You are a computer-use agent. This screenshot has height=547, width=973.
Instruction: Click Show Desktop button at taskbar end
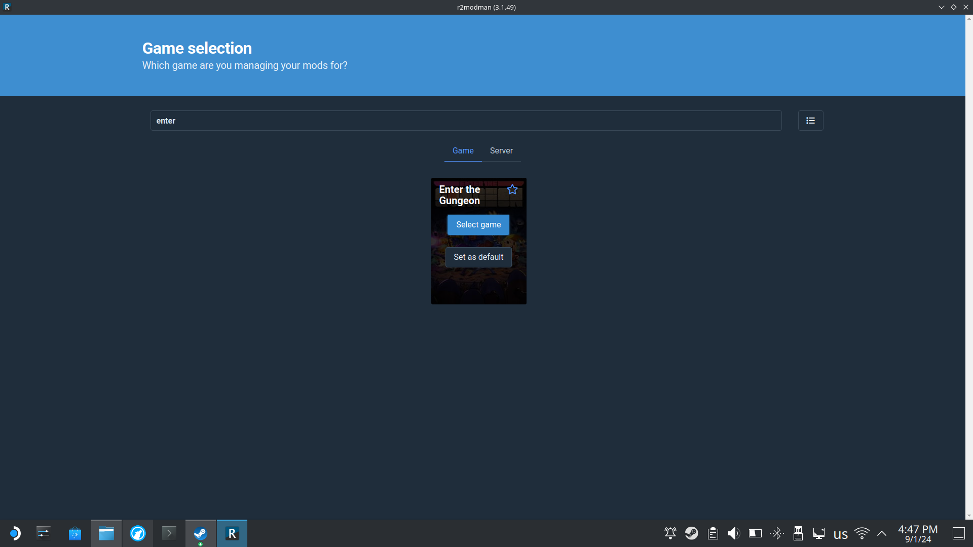click(x=959, y=533)
